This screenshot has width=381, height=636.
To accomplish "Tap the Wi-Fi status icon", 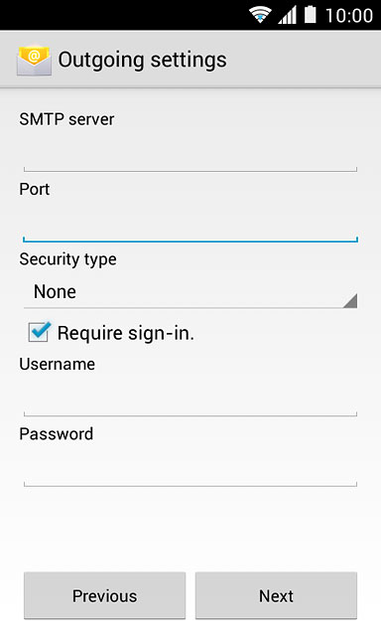I will click(260, 15).
